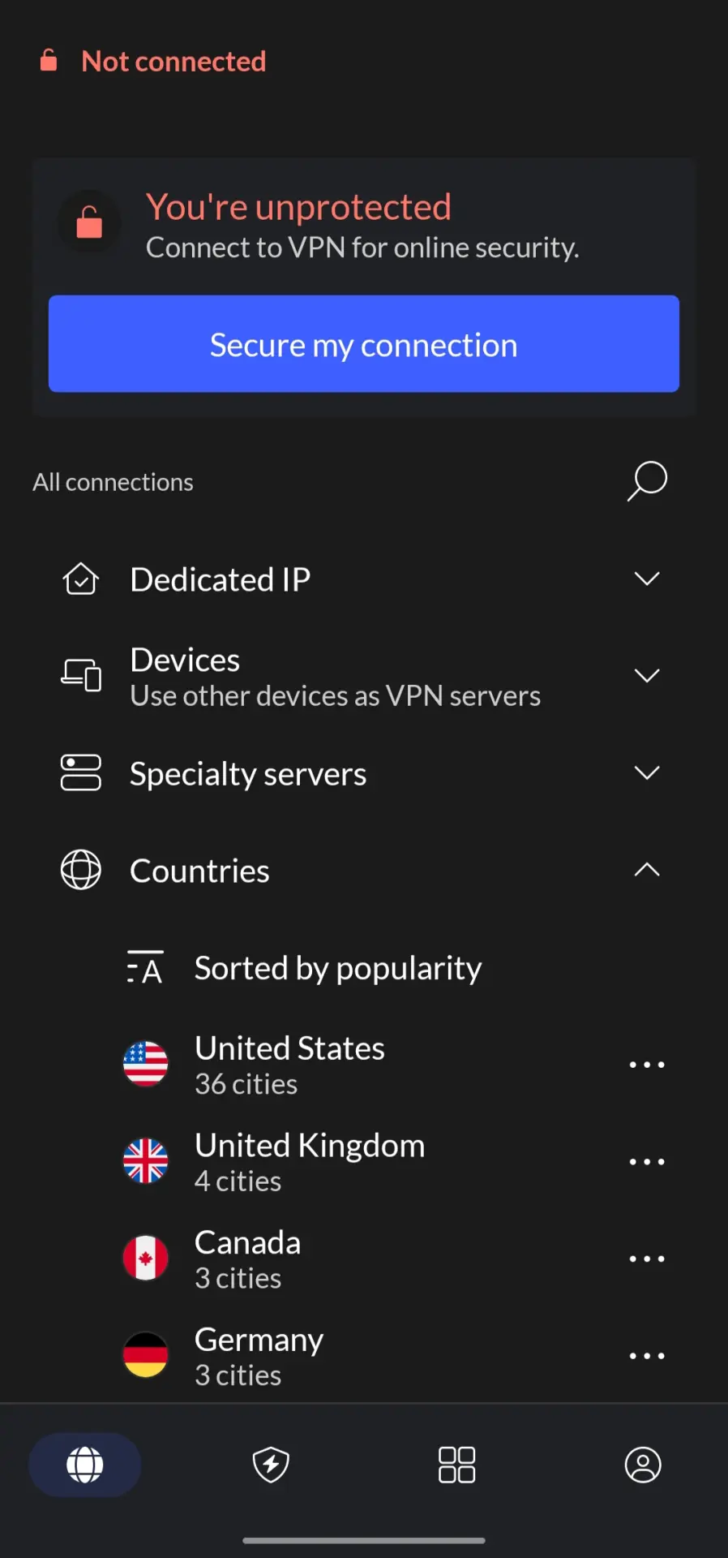Open more options for United States

tap(647, 1064)
